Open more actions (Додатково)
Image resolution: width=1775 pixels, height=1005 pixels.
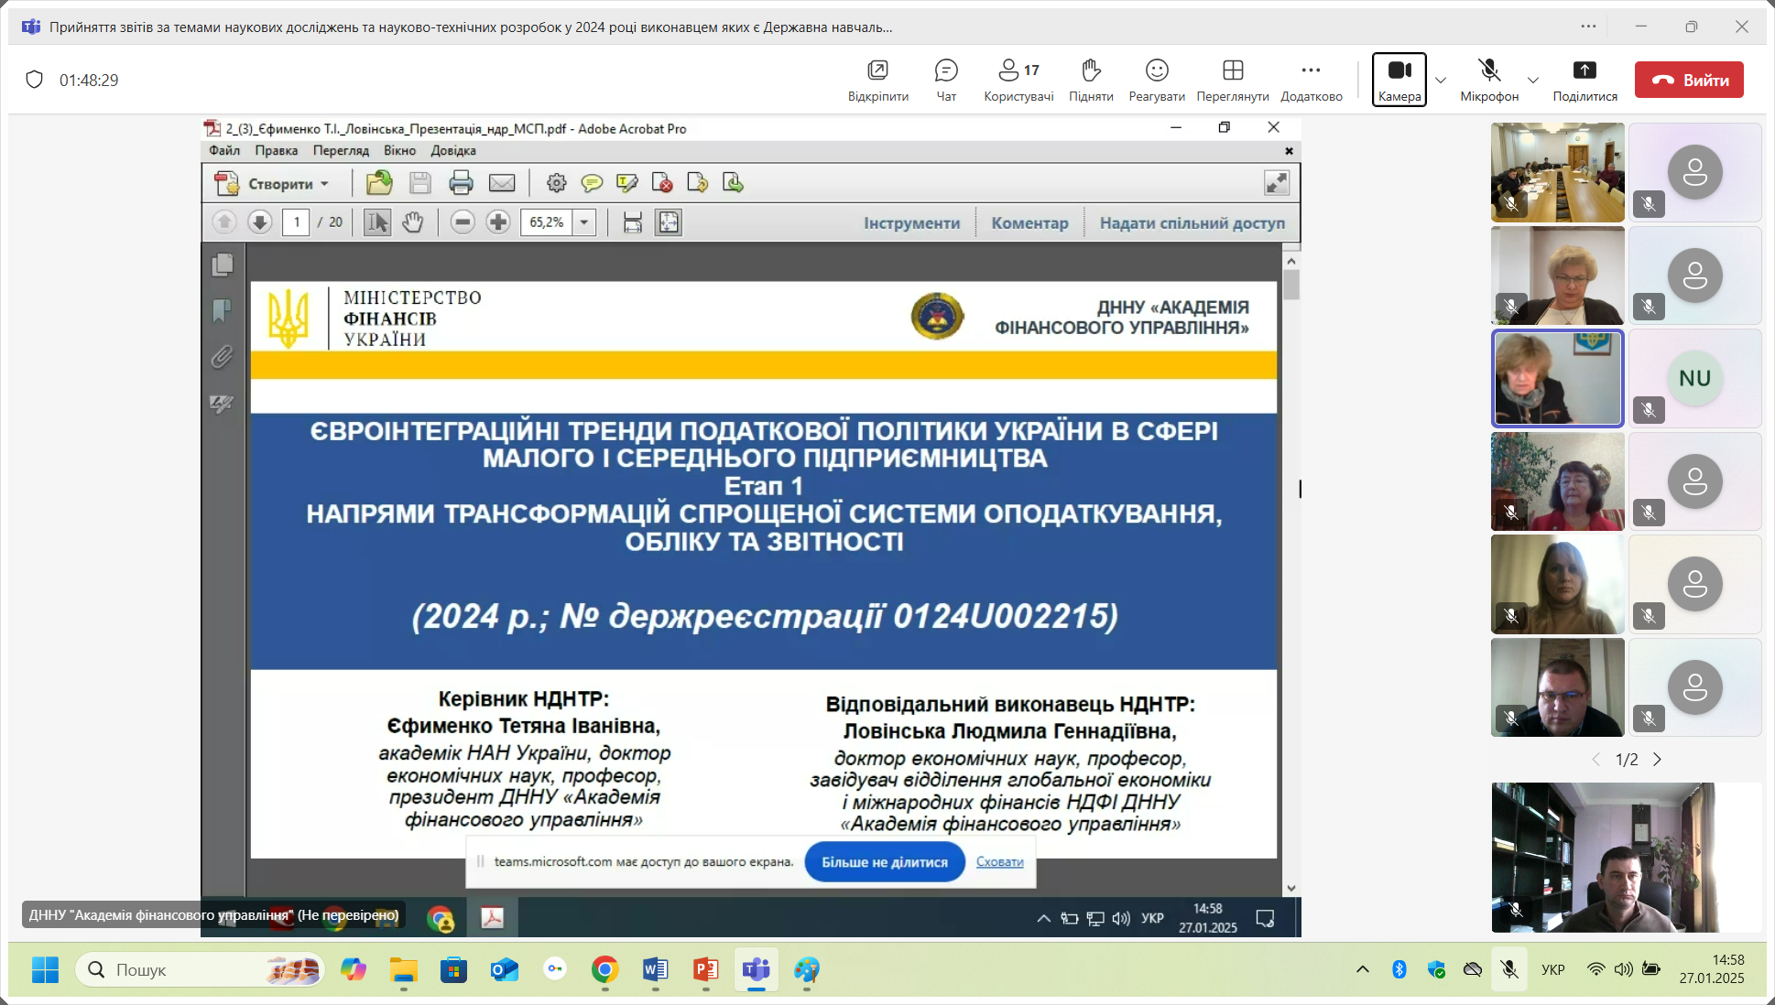[1312, 80]
